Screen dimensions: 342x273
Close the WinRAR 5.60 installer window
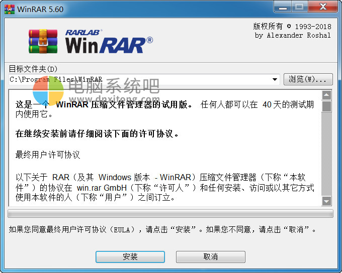click(x=323, y=7)
